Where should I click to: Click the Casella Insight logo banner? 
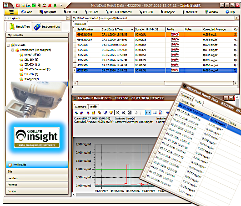tap(37, 138)
